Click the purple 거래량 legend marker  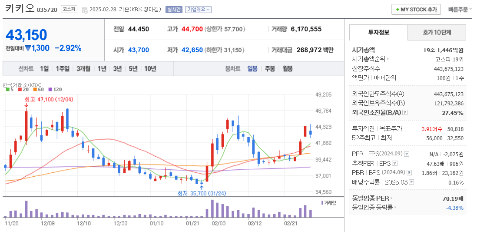(x=322, y=203)
